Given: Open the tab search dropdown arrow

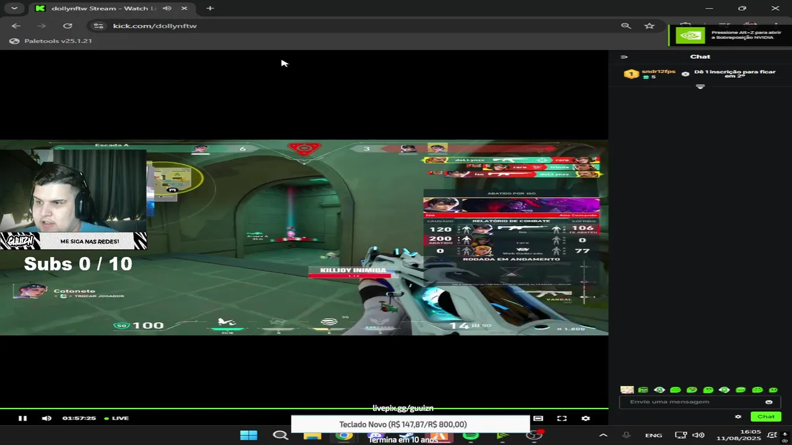Looking at the screenshot, I should [14, 8].
